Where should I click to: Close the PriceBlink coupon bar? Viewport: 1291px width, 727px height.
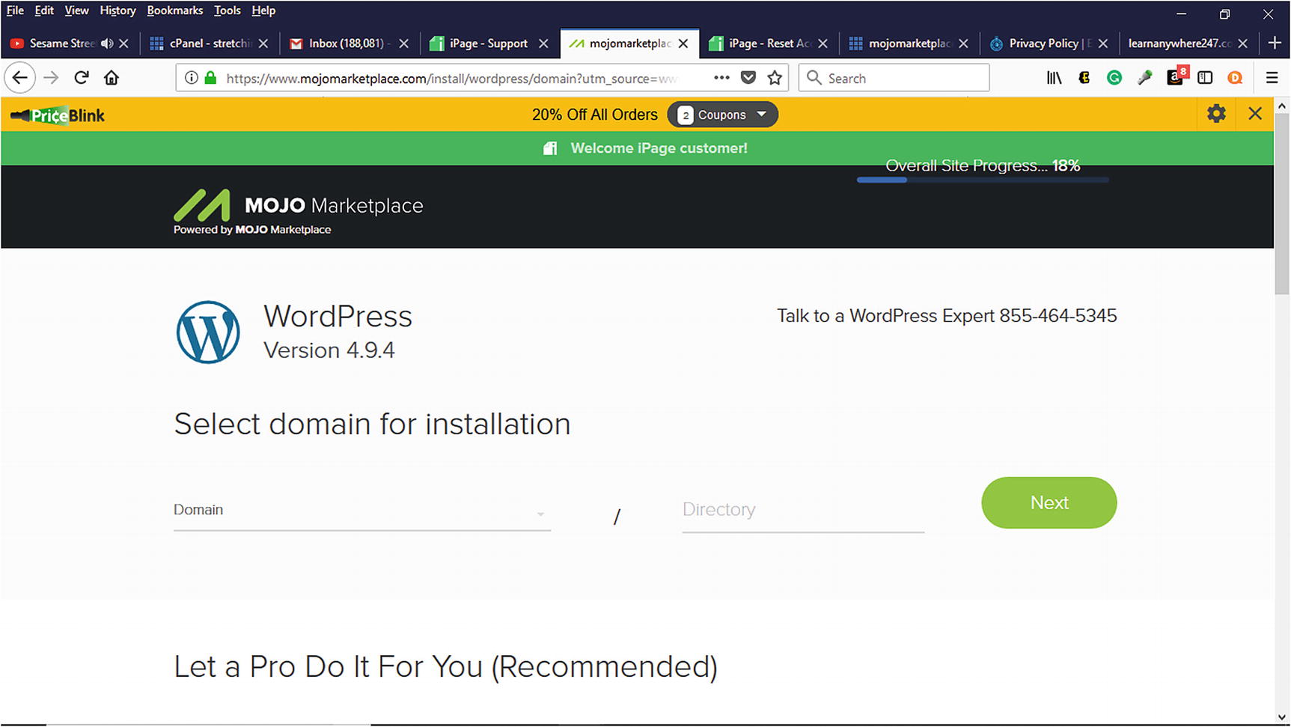pyautogui.click(x=1255, y=114)
